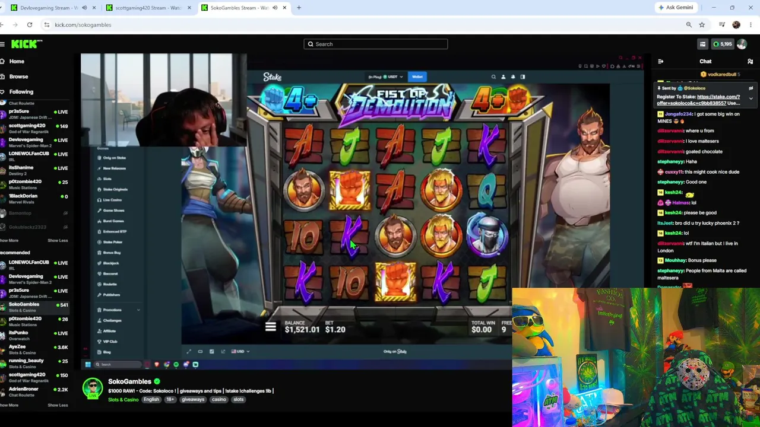Open the USD currency selector below game
Screen dimensions: 760x427
pos(240,352)
